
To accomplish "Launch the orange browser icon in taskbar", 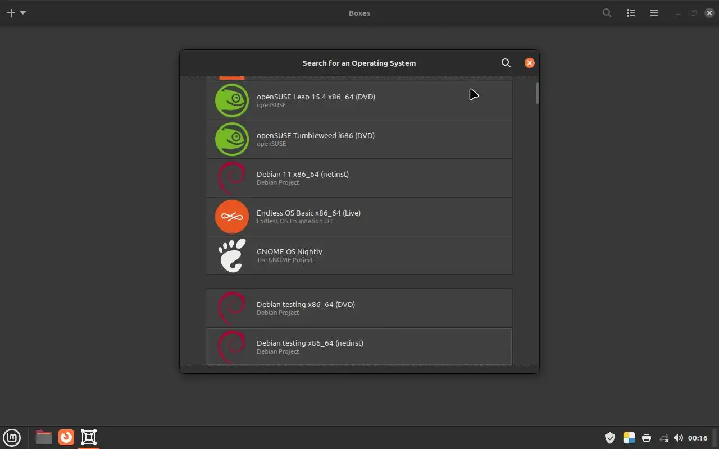I will [66, 437].
